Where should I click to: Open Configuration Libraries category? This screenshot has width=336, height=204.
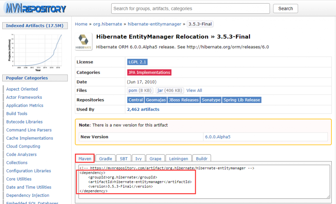[29, 171]
